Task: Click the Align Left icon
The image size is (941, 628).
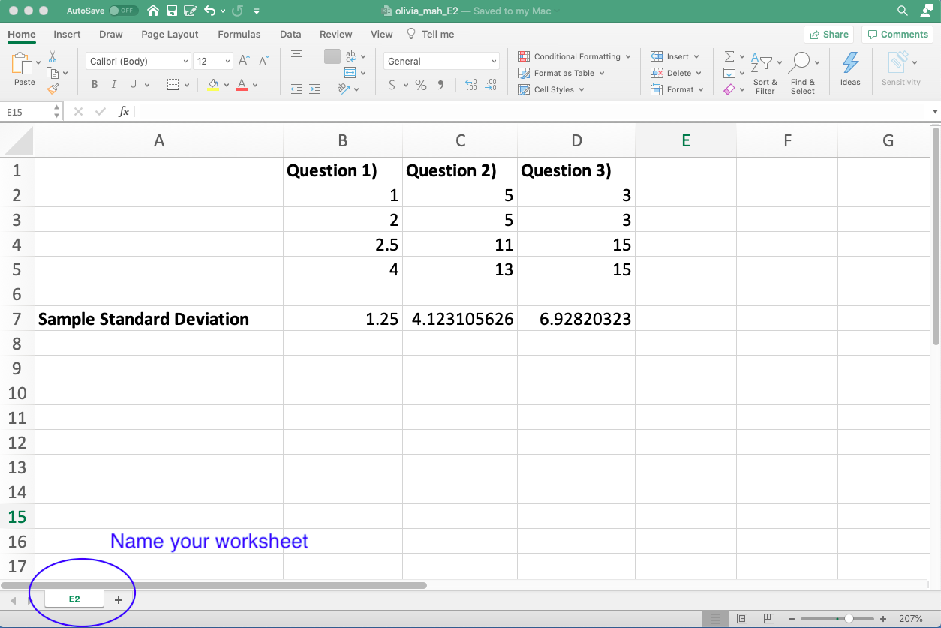Action: coord(296,73)
